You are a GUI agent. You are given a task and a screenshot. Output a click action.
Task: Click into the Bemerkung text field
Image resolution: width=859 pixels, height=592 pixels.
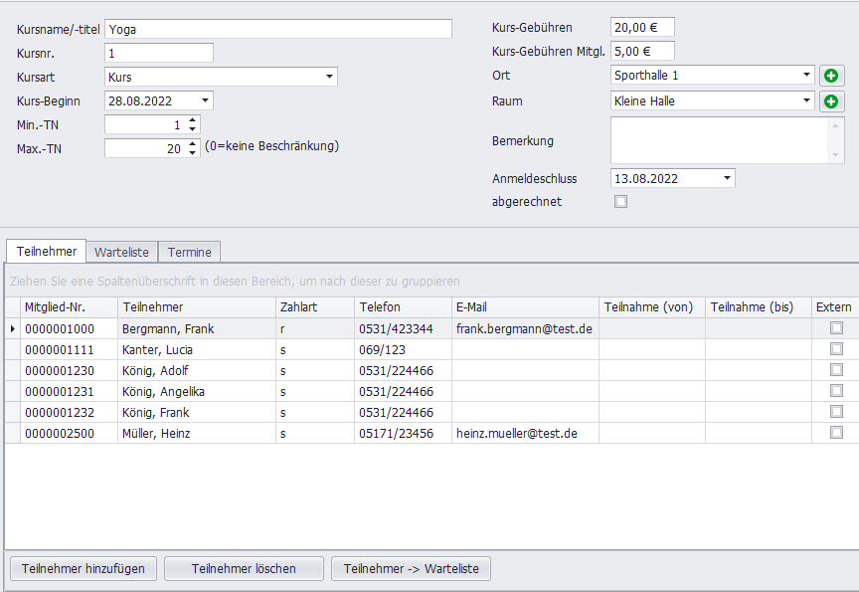(719, 140)
